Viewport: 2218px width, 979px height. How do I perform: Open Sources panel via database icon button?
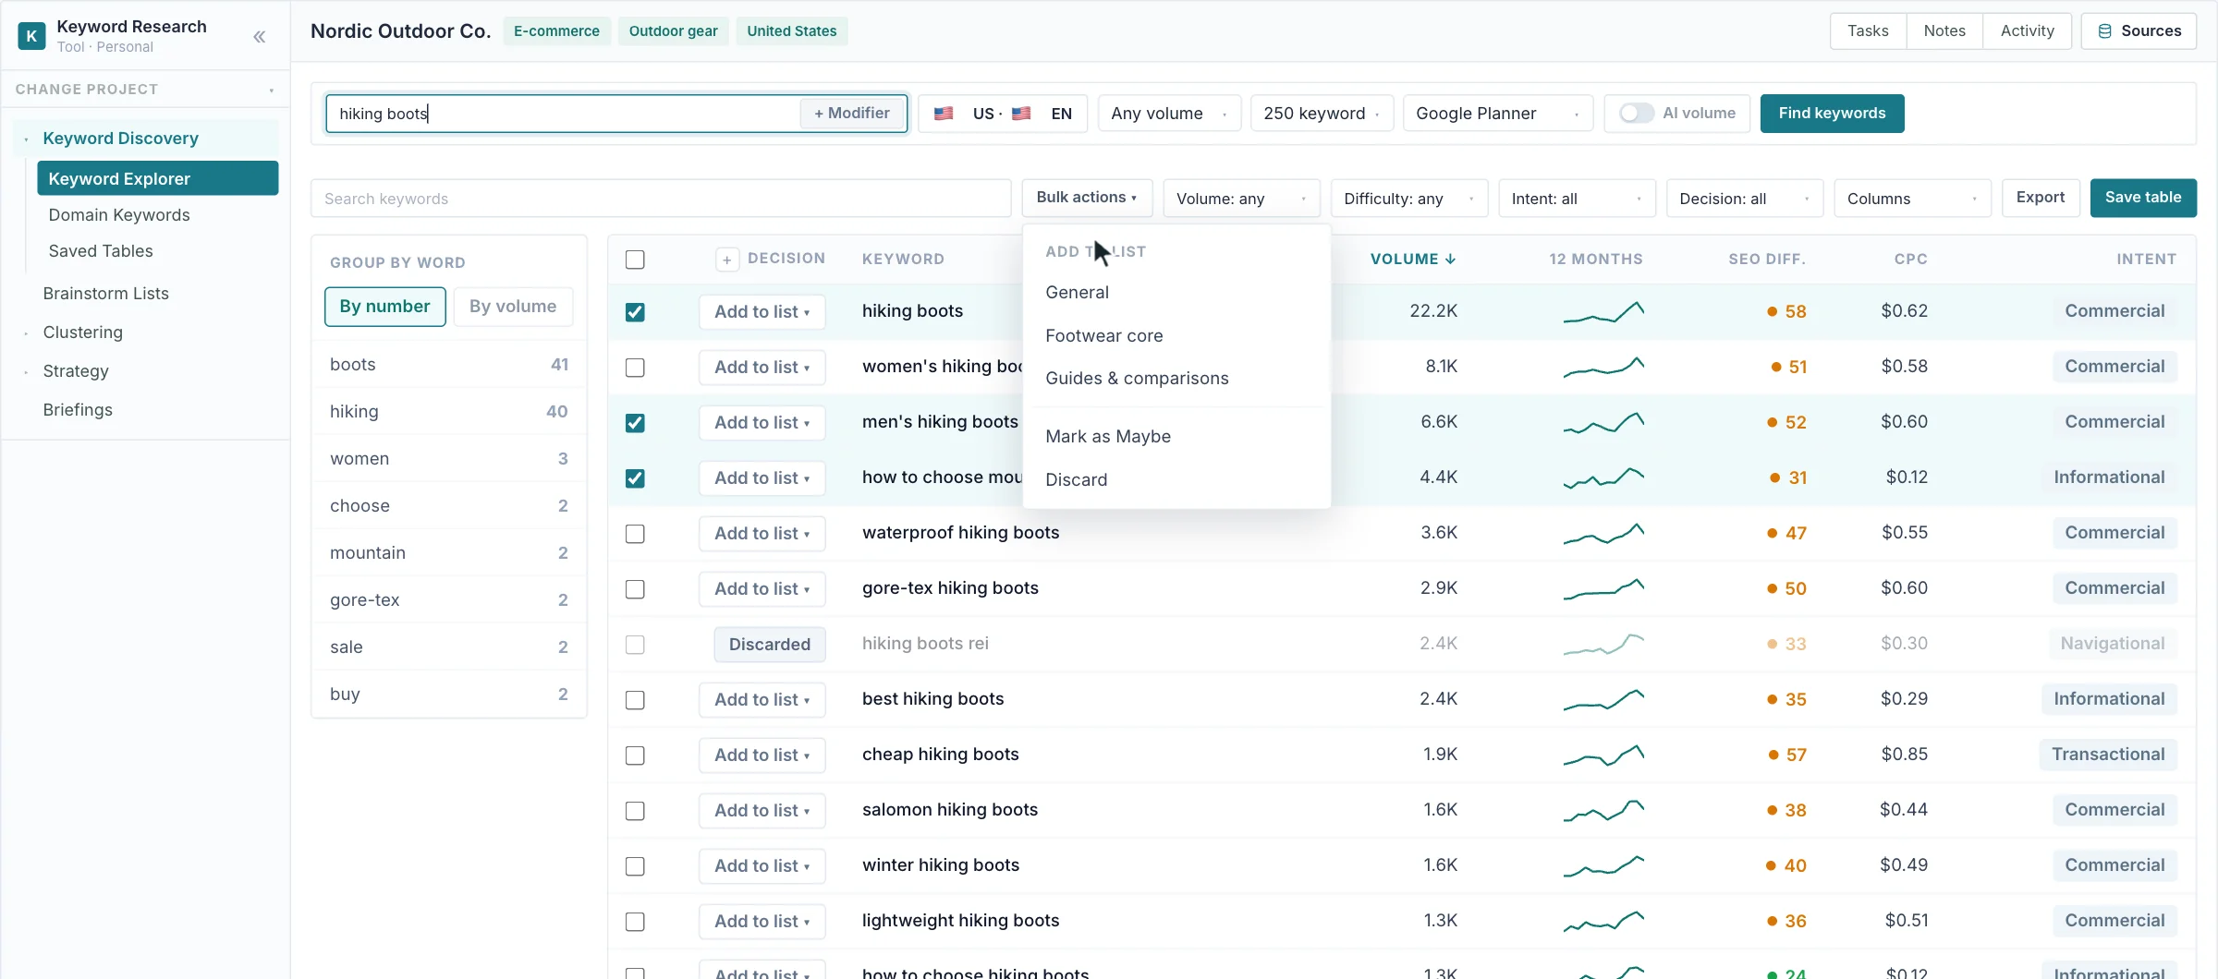pos(2139,31)
